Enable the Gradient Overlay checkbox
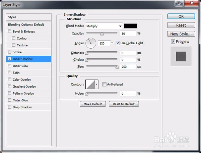The height and width of the screenshot is (153, 201). point(9,86)
